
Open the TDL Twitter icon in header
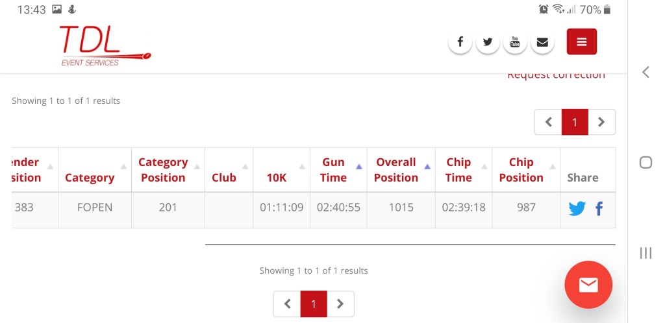(x=488, y=42)
